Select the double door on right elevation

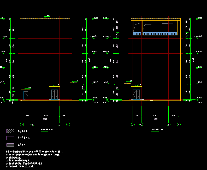click(137, 95)
